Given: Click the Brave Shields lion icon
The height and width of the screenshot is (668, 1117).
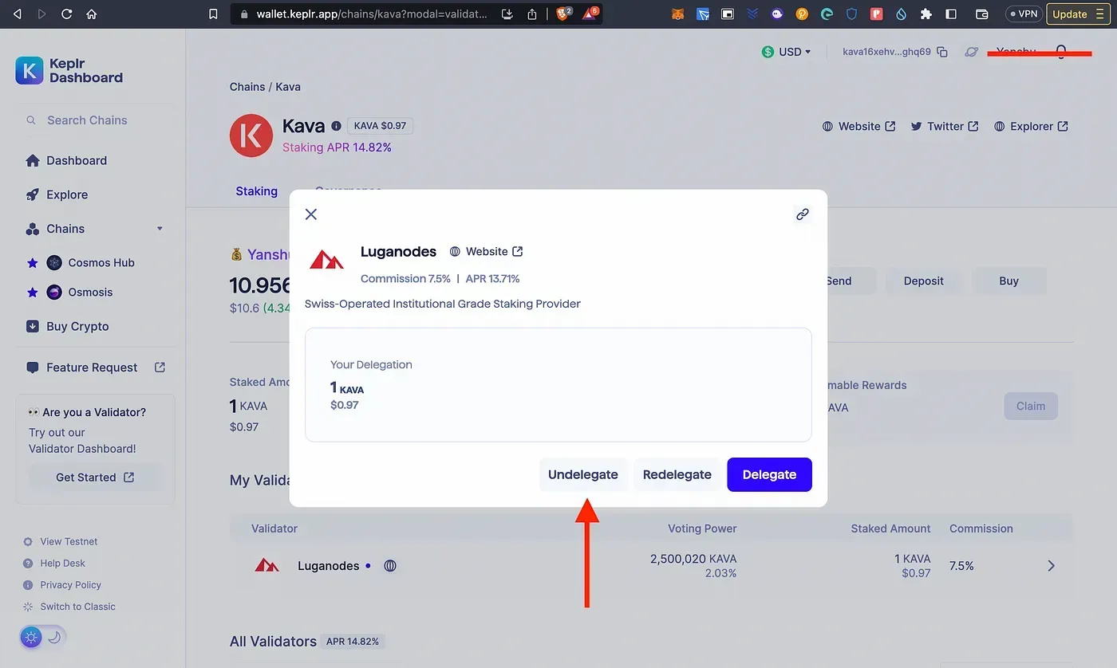Looking at the screenshot, I should pos(563,14).
